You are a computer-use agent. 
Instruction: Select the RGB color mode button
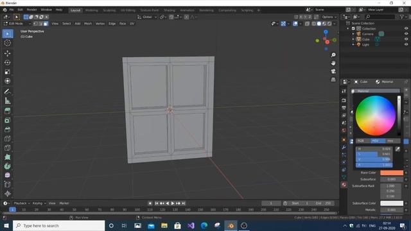(x=363, y=141)
